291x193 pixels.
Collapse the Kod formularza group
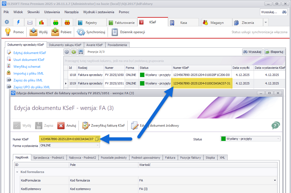coord(17,172)
